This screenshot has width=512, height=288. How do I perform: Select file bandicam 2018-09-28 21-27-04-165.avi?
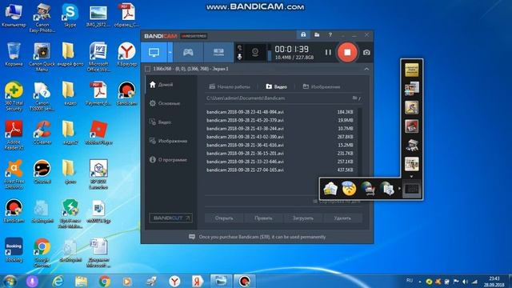pyautogui.click(x=280, y=170)
